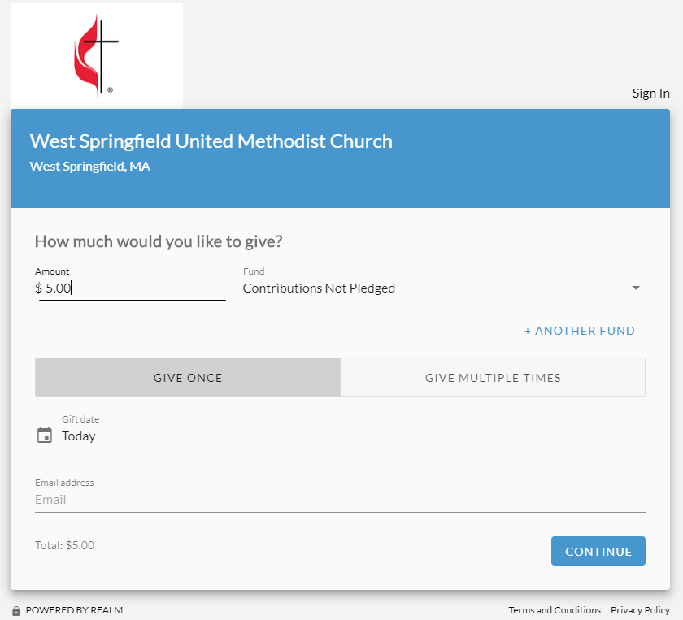The image size is (683, 620).
Task: Click the padlock icon in the footer
Action: point(16,610)
